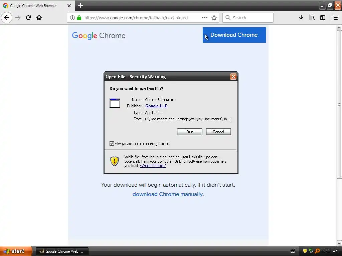Click the ChromeSetup application file icon

coord(115,103)
